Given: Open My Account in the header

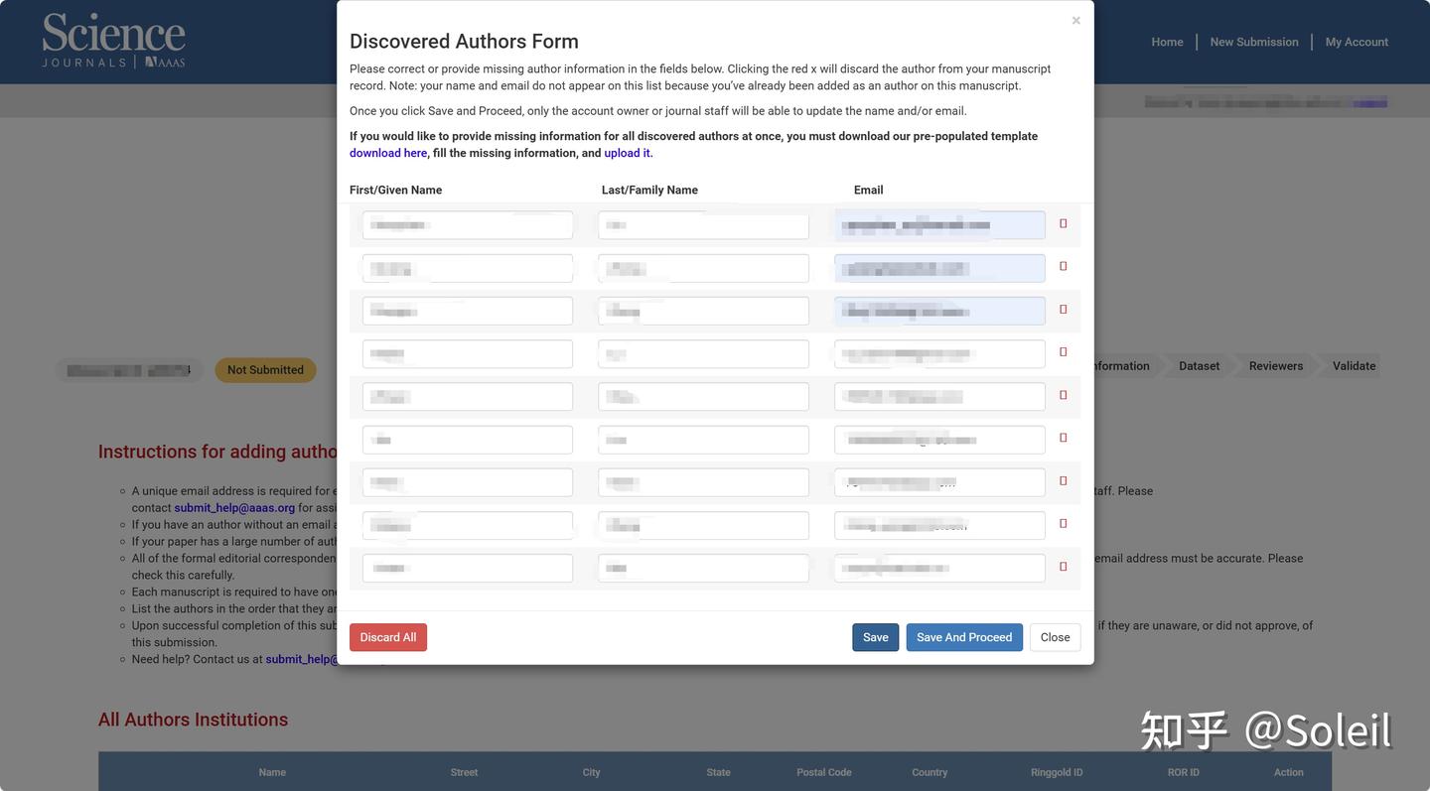Looking at the screenshot, I should pyautogui.click(x=1357, y=42).
